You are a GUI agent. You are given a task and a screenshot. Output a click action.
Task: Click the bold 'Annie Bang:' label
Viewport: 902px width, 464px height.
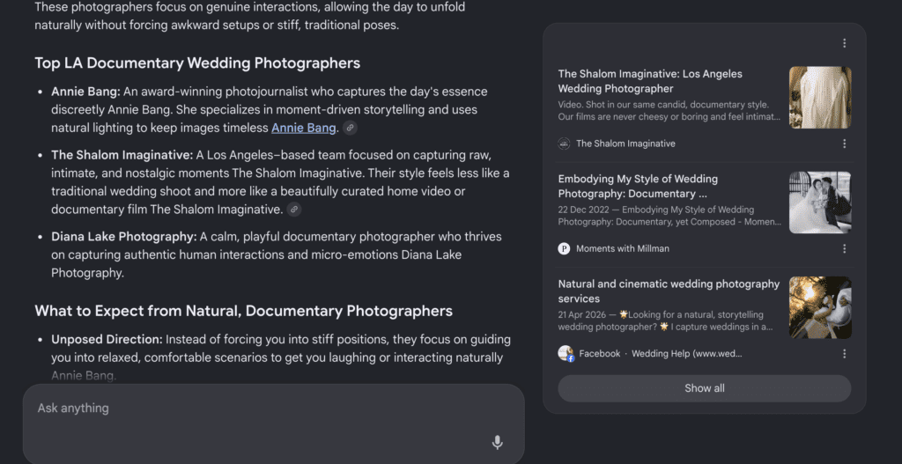(85, 92)
